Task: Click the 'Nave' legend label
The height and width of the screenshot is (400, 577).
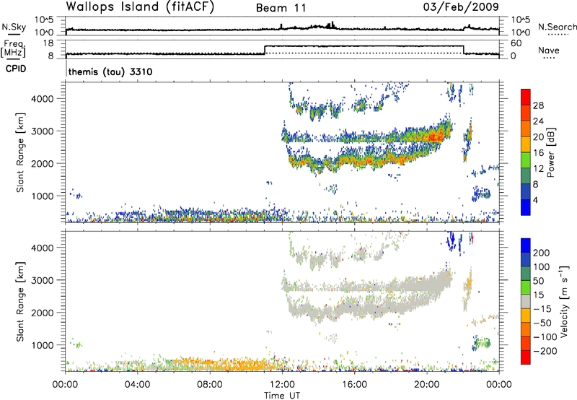Action: 549,50
